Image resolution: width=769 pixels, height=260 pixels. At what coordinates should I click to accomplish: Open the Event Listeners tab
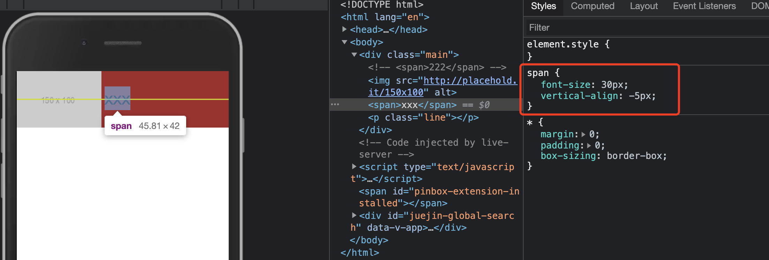pos(704,6)
